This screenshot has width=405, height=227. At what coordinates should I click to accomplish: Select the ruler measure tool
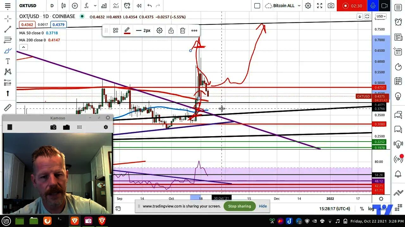click(8, 108)
